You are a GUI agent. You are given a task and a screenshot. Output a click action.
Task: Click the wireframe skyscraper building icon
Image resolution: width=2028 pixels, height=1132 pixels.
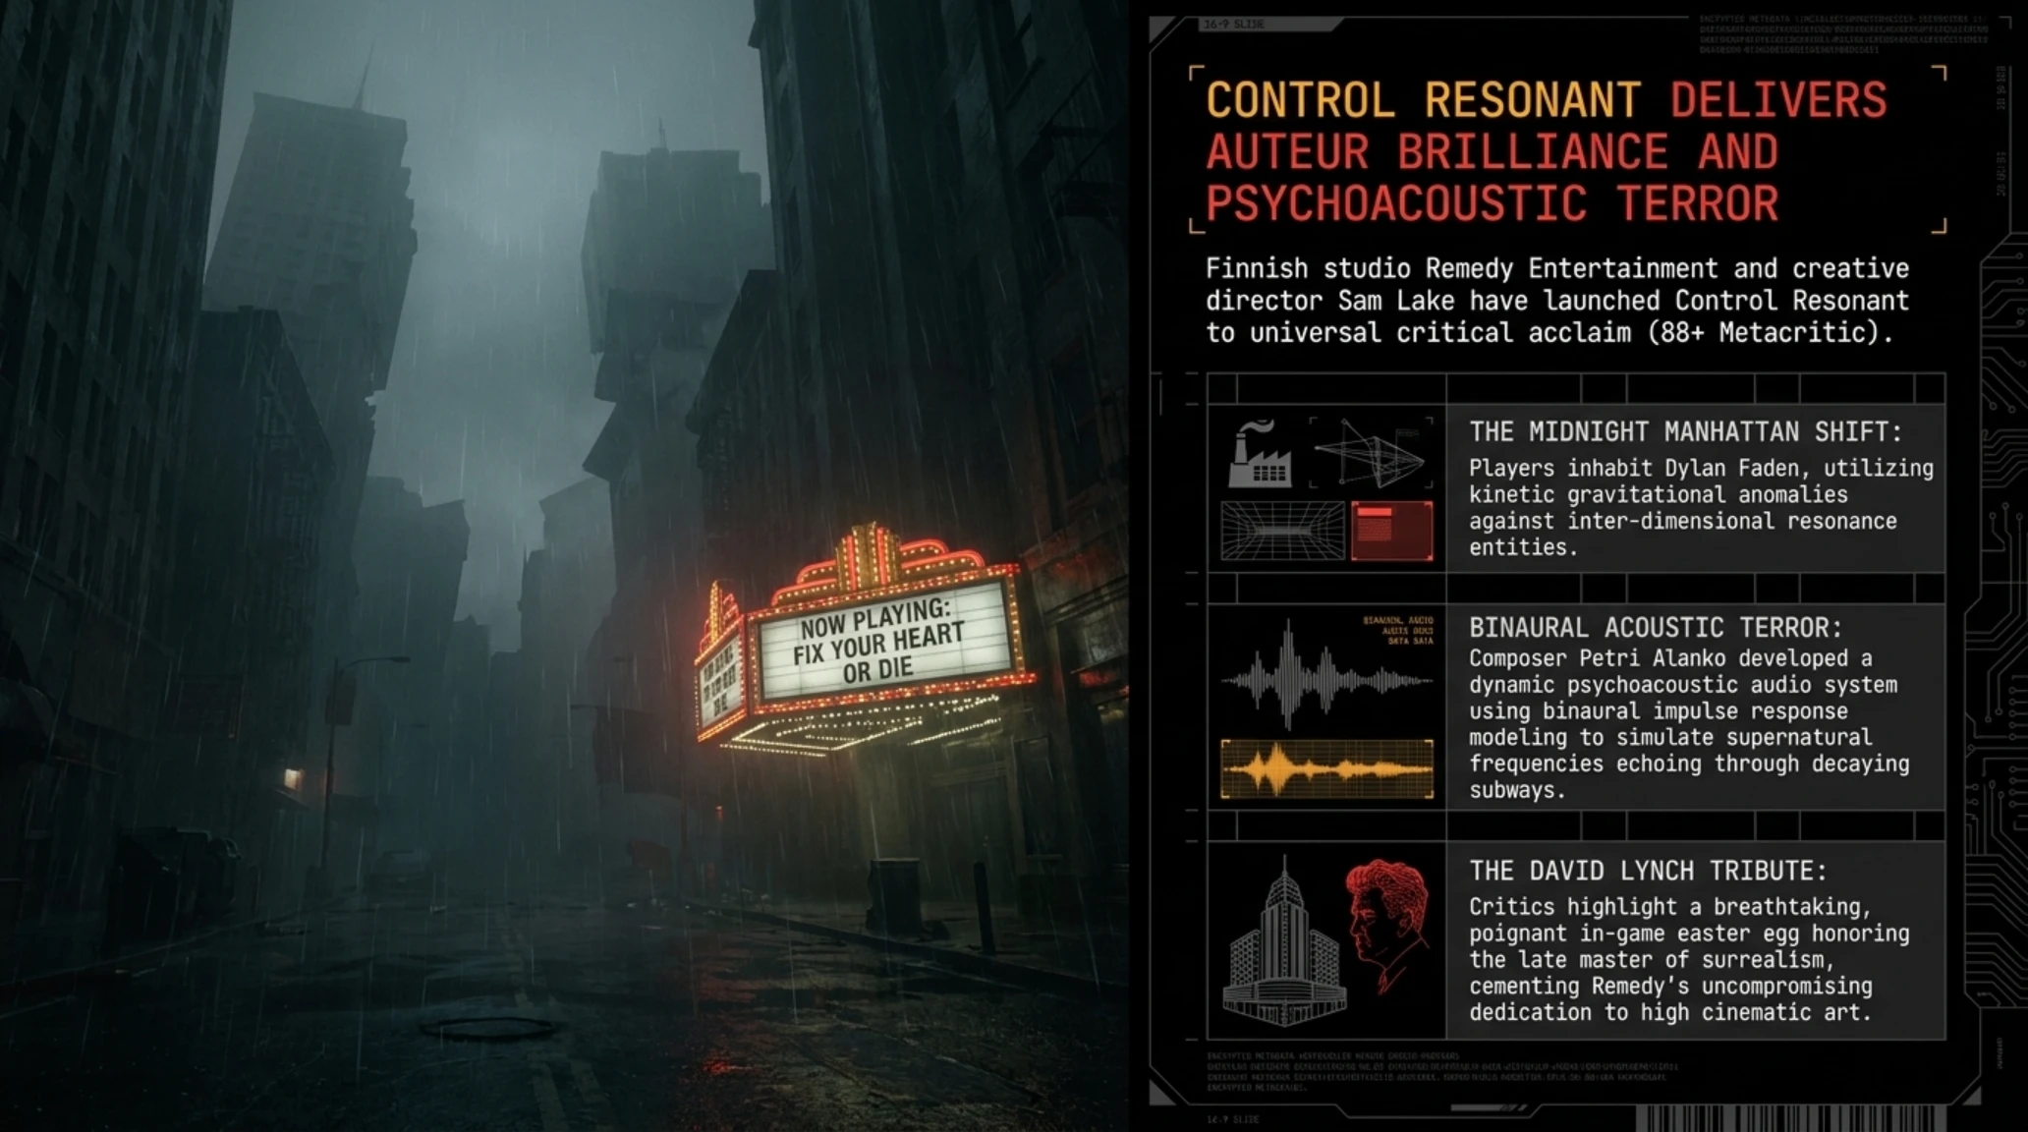click(x=1284, y=941)
